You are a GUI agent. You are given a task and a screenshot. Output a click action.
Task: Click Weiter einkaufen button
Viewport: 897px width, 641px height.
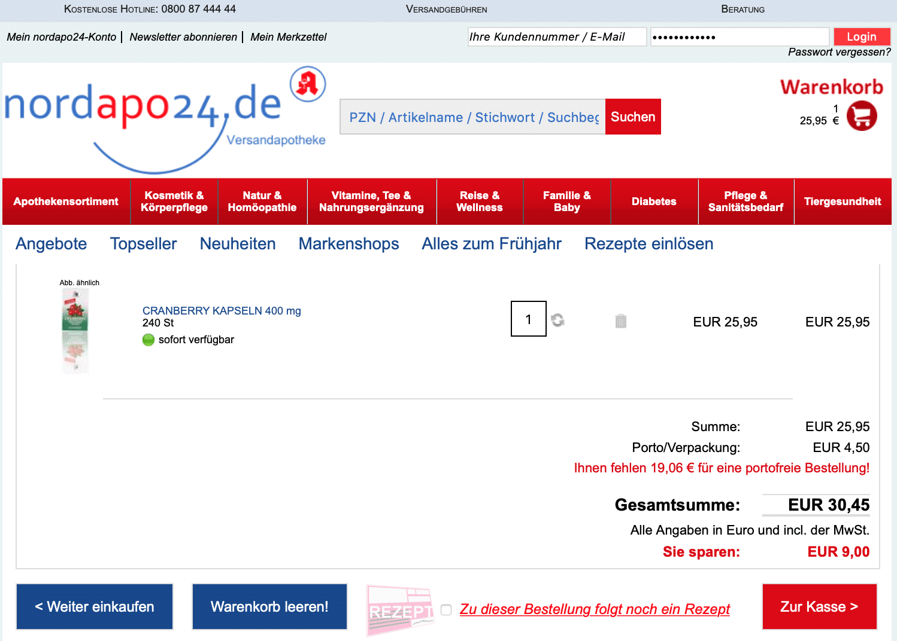[95, 606]
